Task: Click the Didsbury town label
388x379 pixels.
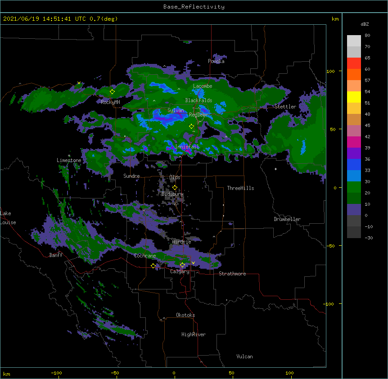Action: point(172,194)
